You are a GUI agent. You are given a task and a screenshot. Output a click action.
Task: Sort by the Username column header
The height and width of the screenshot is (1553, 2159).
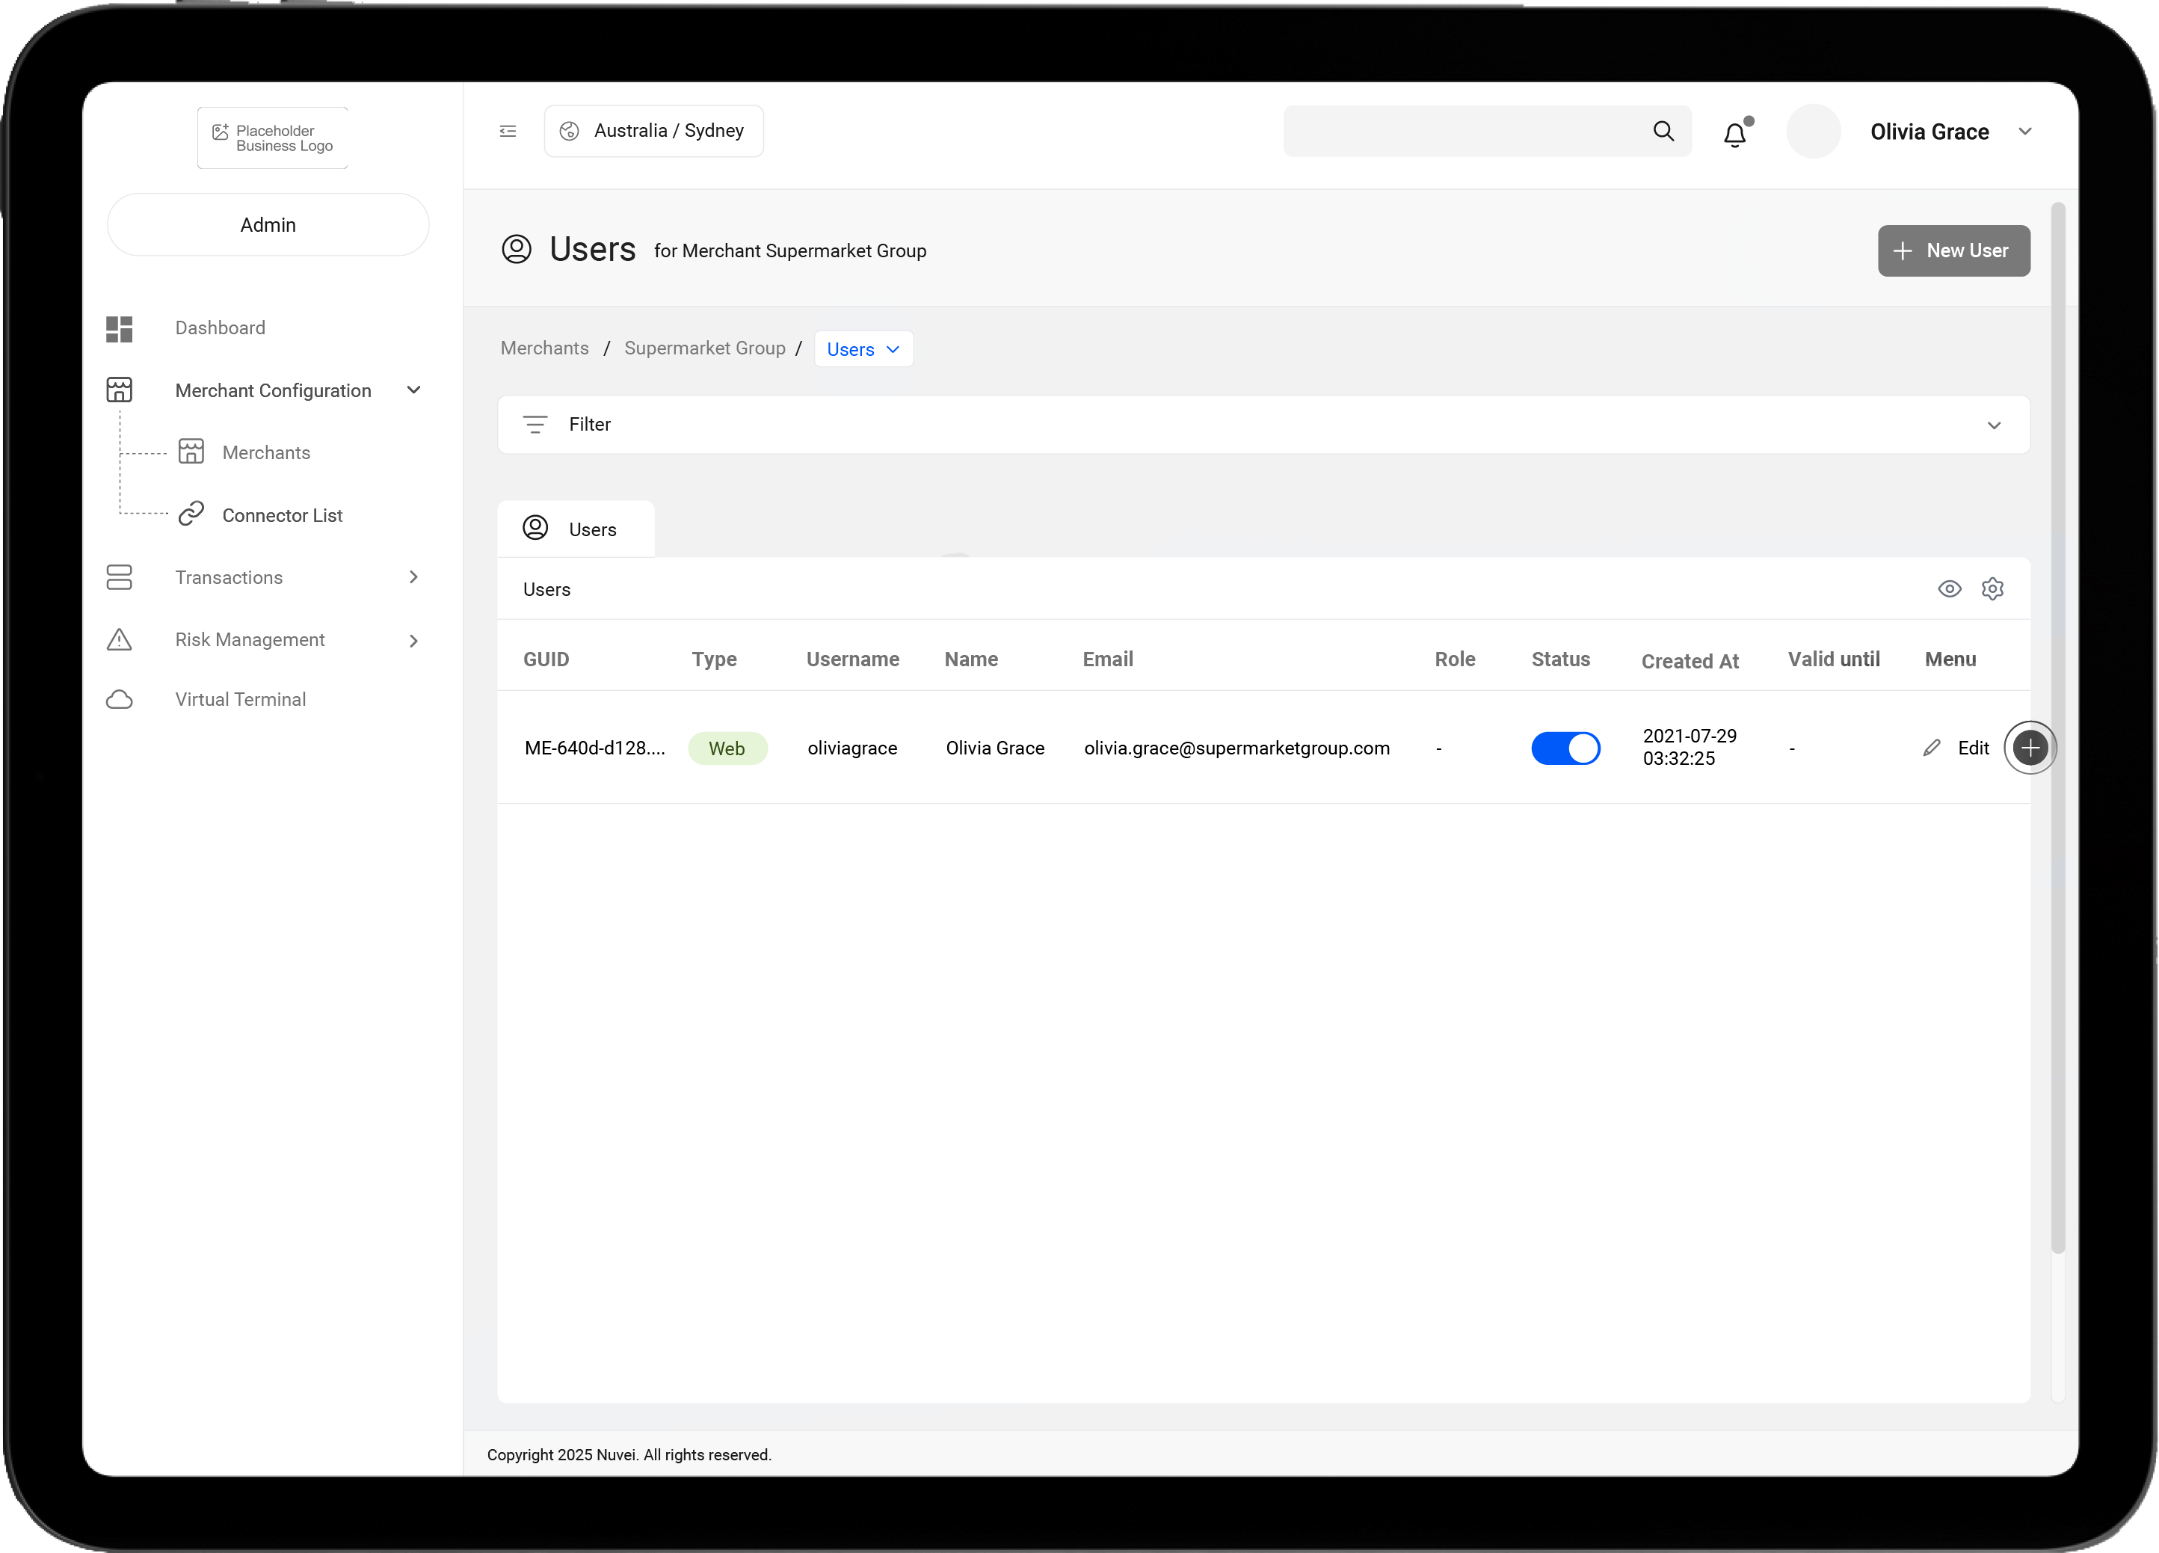click(x=853, y=659)
